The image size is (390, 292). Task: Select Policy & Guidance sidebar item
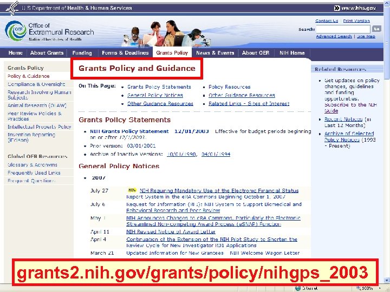(x=29, y=76)
